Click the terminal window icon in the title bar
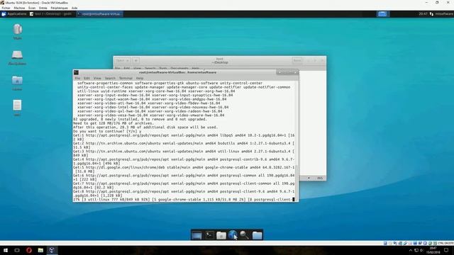 76,72
